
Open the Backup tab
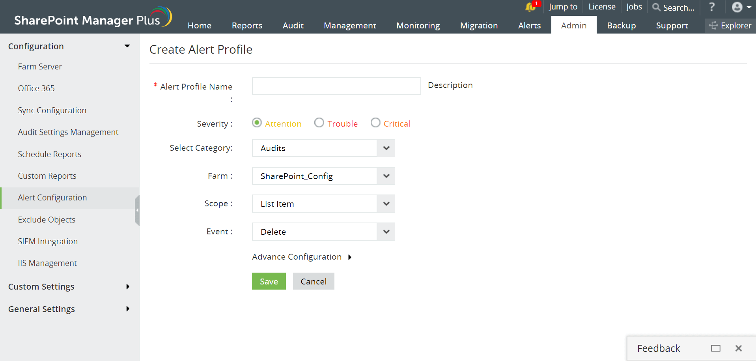622,26
